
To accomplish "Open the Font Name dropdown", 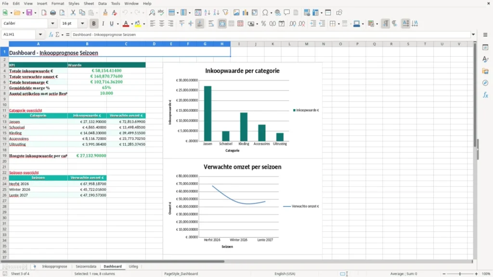I will click(x=52, y=23).
